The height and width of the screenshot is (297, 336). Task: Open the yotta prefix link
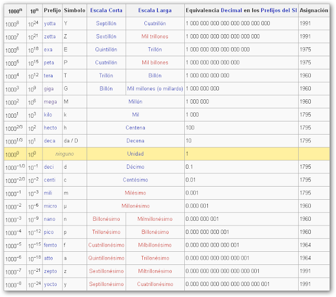50,24
